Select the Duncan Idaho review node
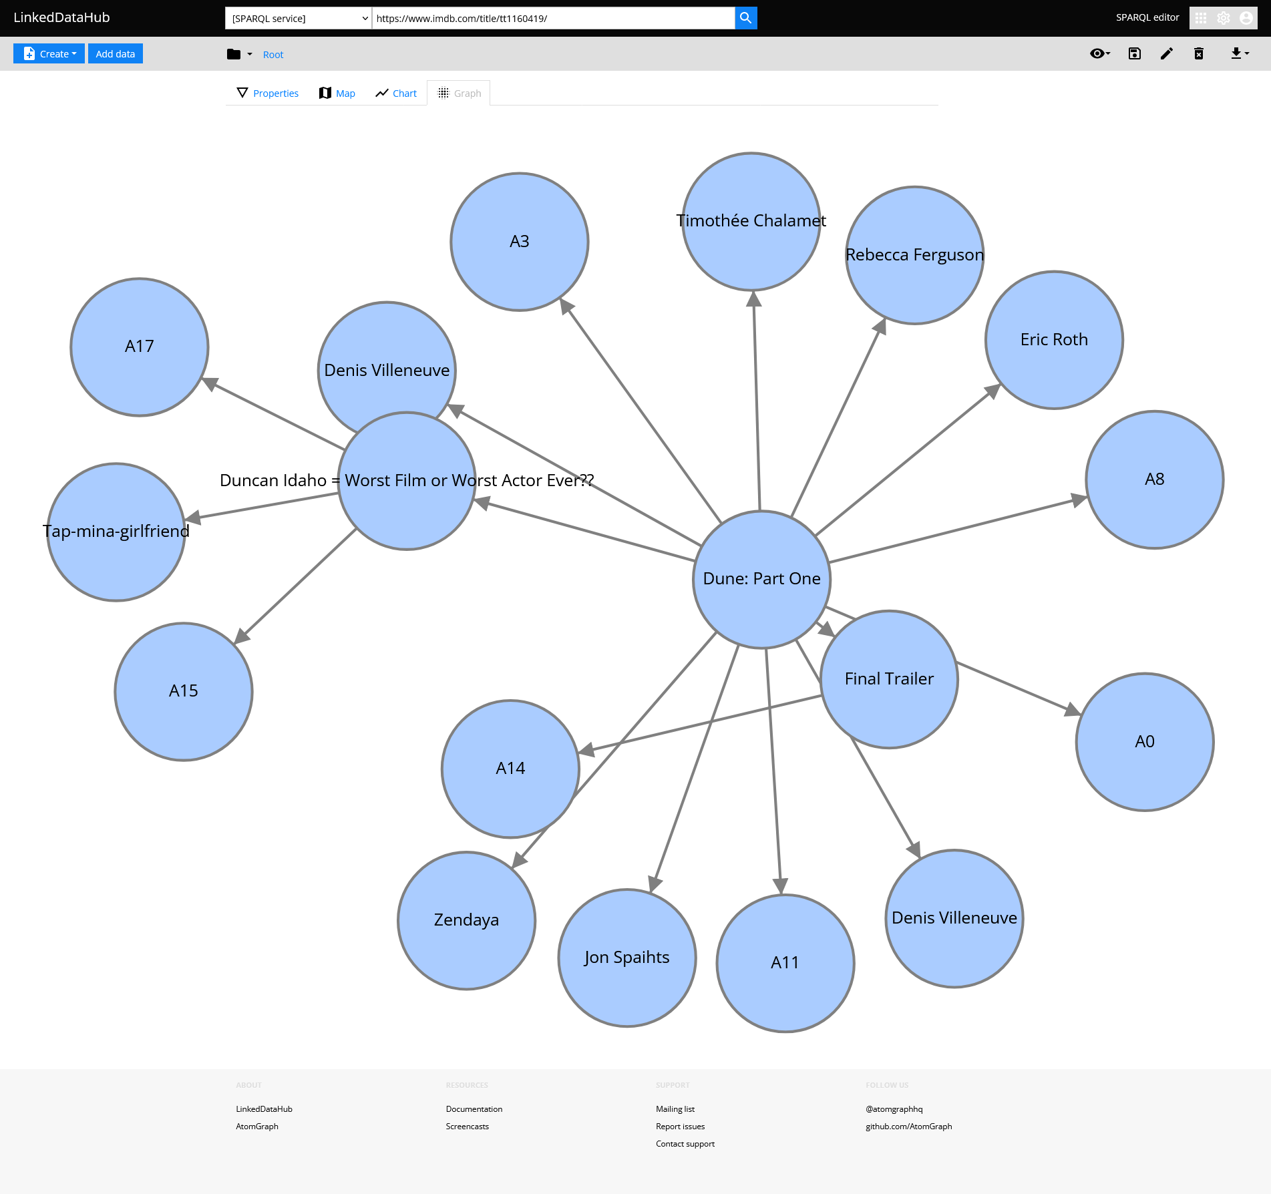Screen dimensions: 1271x1194 pyautogui.click(x=407, y=481)
